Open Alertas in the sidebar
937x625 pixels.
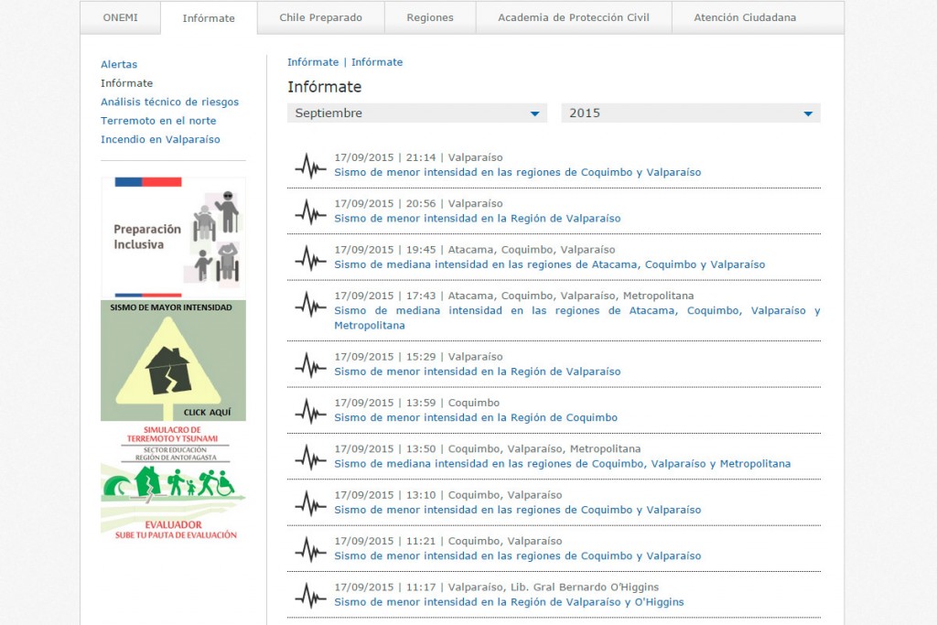119,65
